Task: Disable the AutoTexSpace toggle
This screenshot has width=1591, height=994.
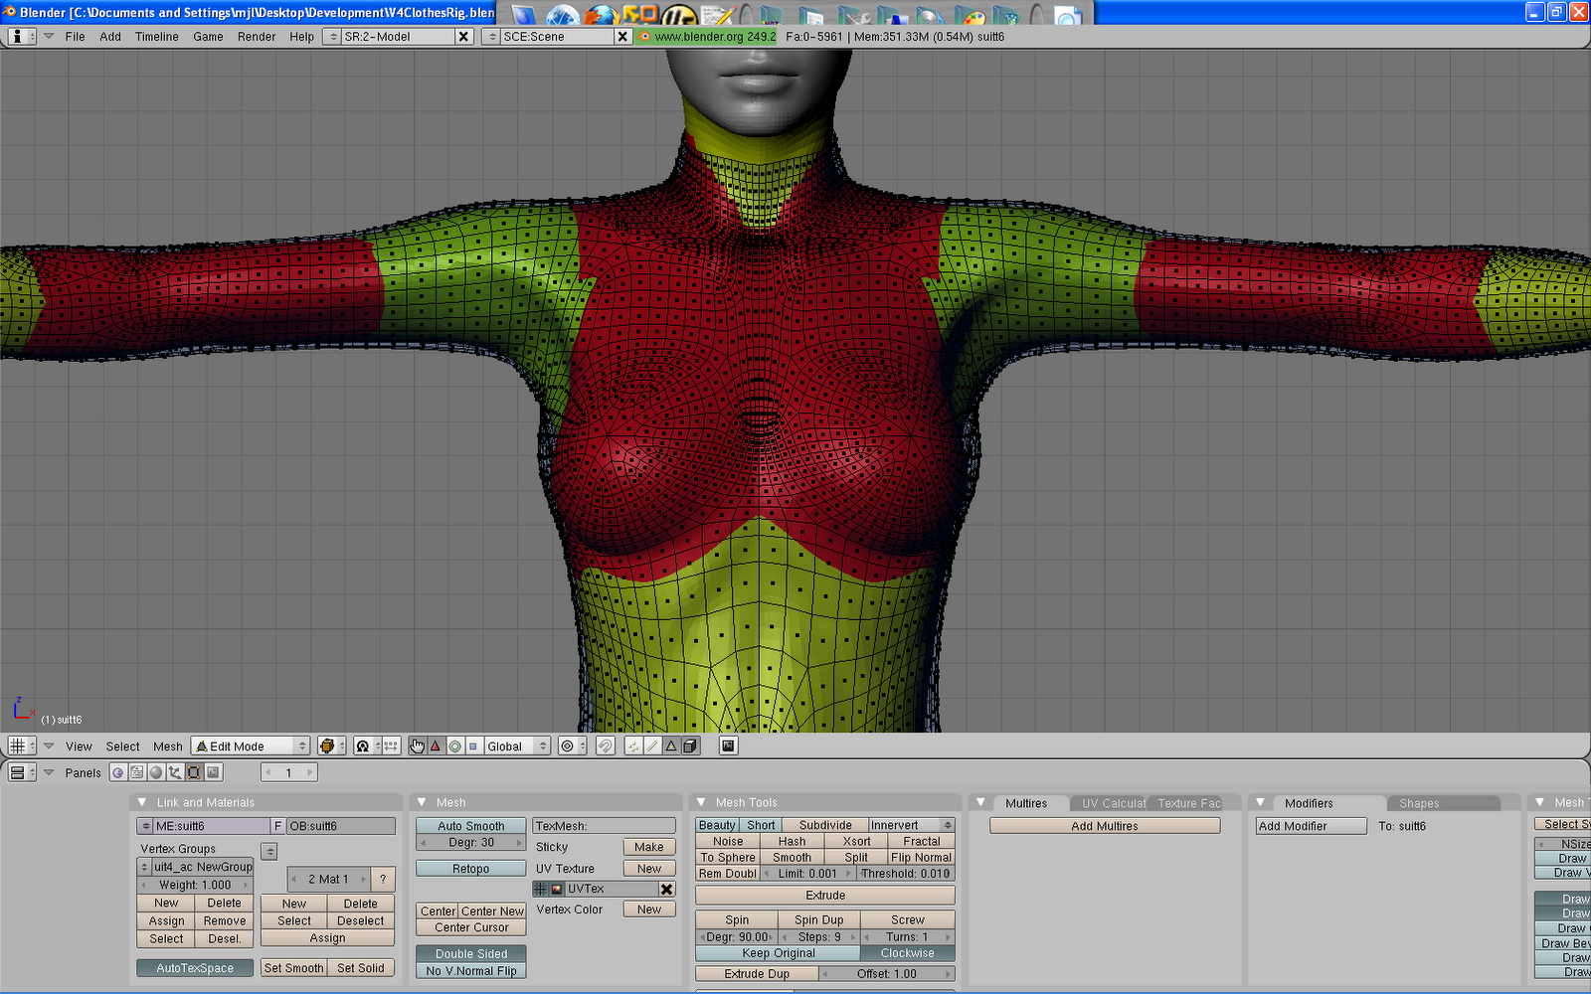Action: pyautogui.click(x=195, y=968)
